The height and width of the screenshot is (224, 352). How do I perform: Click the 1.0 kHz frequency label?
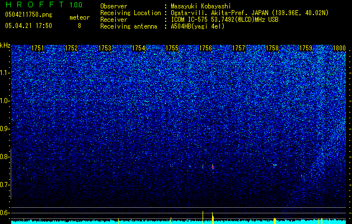pos(4,101)
